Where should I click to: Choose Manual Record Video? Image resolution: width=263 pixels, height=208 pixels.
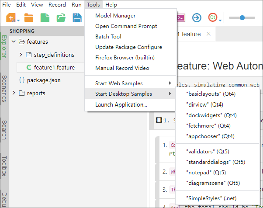131,68
